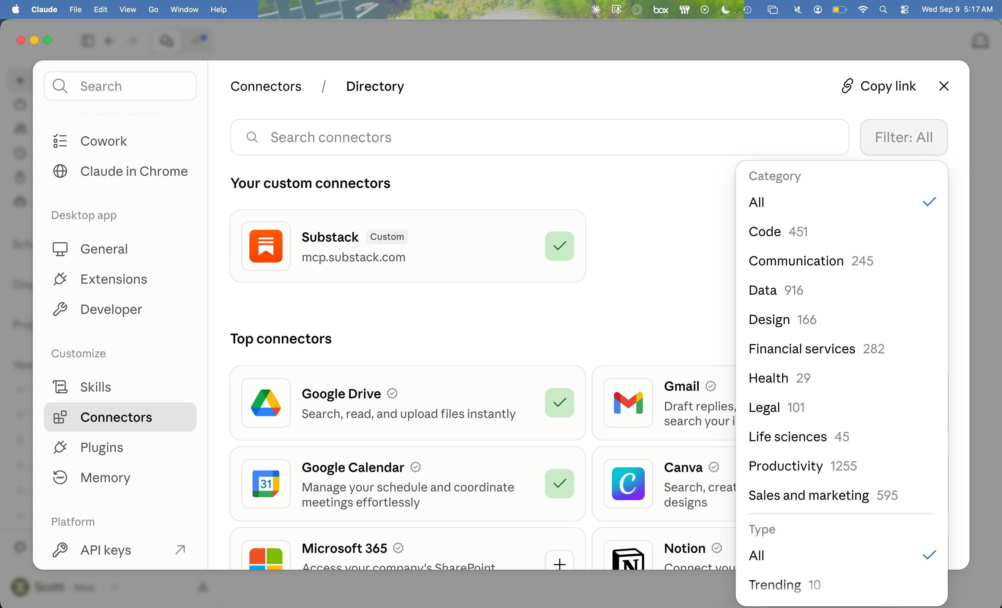Image resolution: width=1002 pixels, height=608 pixels.
Task: Open Wi-Fi status in menu bar
Action: (x=863, y=9)
